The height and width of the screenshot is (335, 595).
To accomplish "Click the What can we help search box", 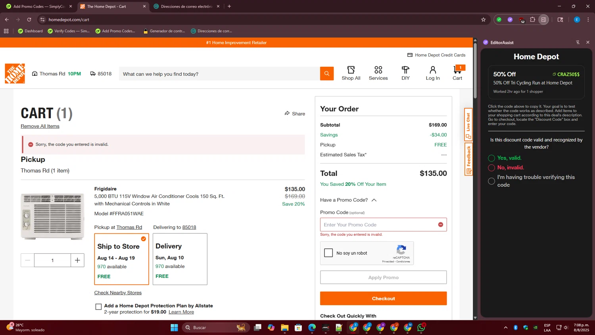I will click(219, 74).
